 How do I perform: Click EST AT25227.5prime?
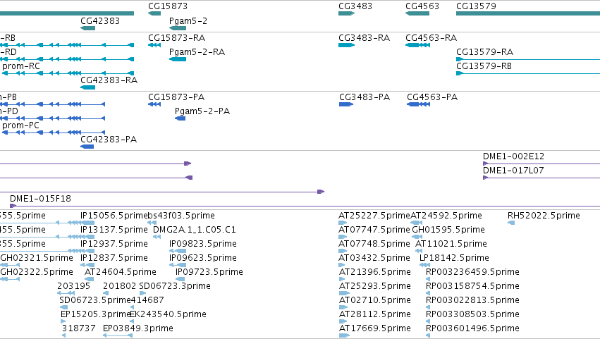click(x=374, y=216)
